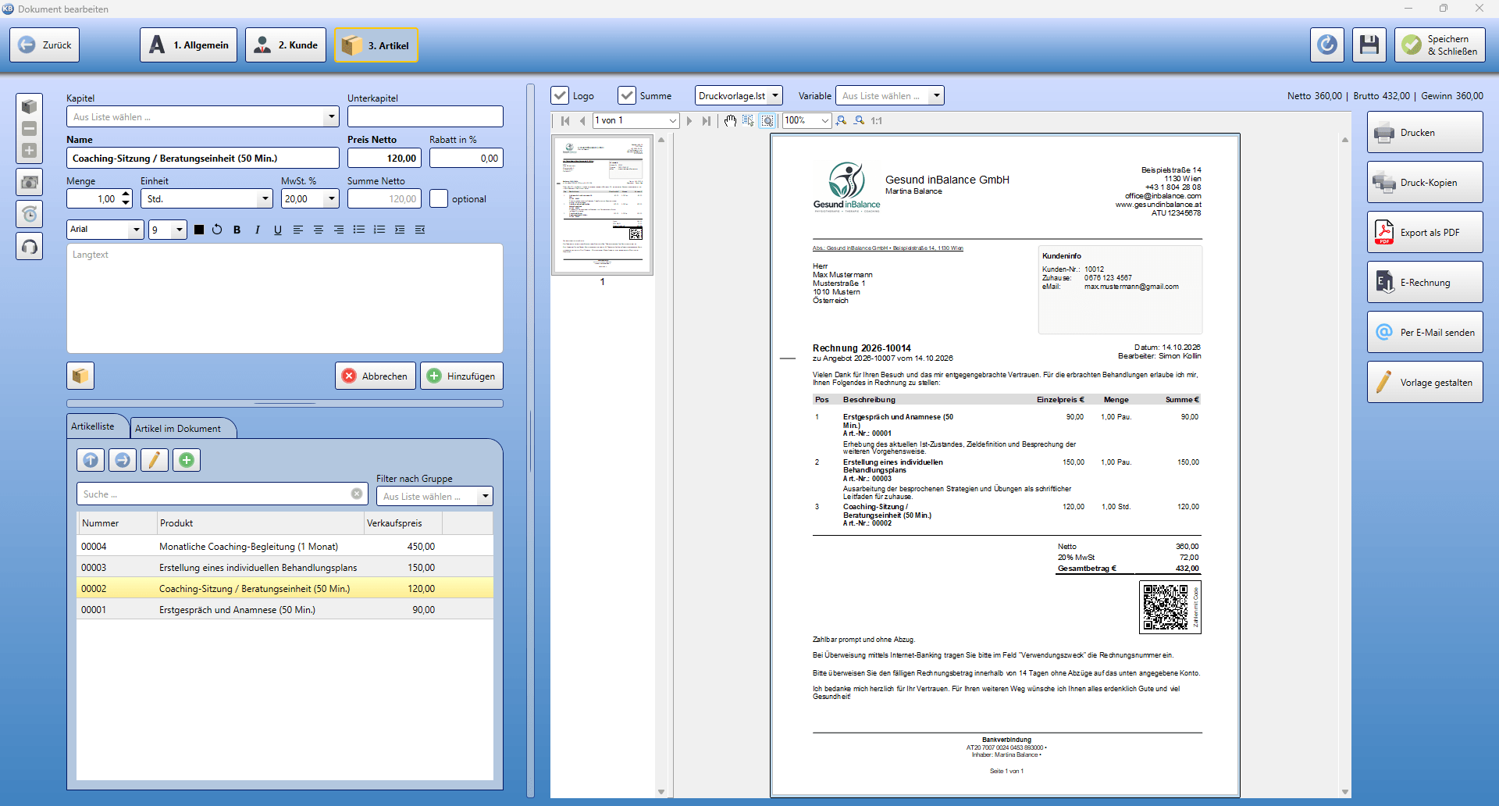Open the 100% zoom level dropdown
The image size is (1499, 806).
coord(824,120)
